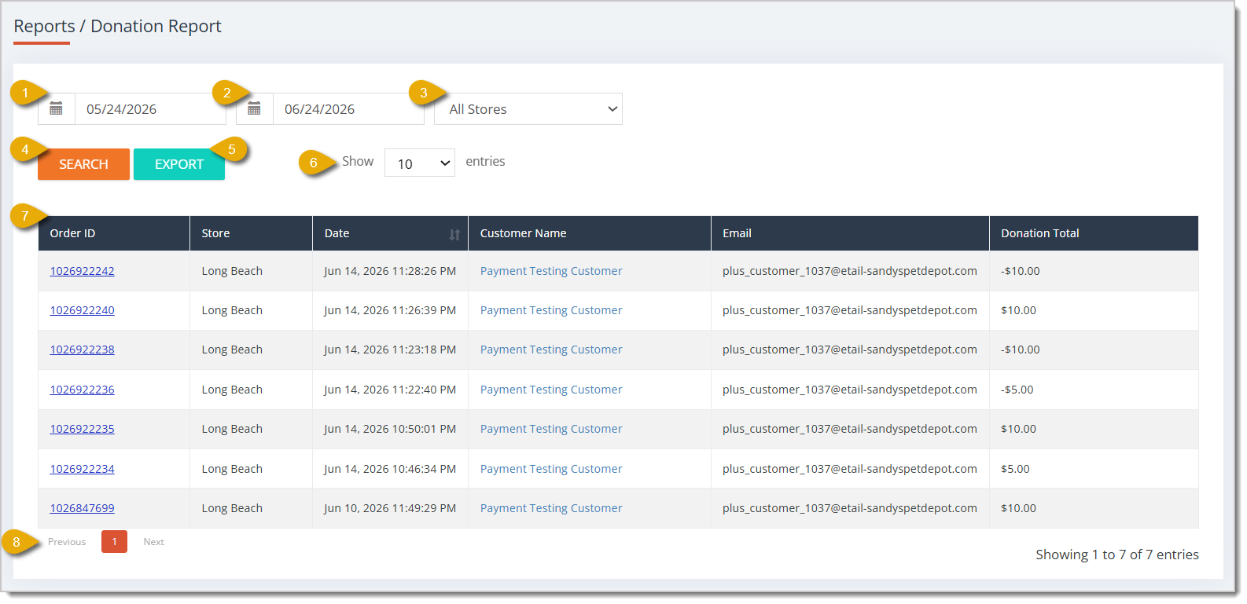
Task: Click Showing 1 to 7 of 7 entries
Action: pyautogui.click(x=1117, y=555)
